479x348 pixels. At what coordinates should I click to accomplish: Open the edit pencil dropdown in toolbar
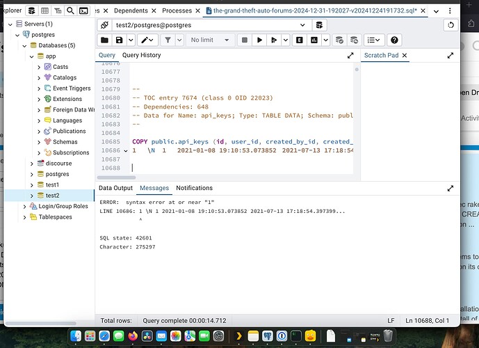pyautogui.click(x=147, y=40)
